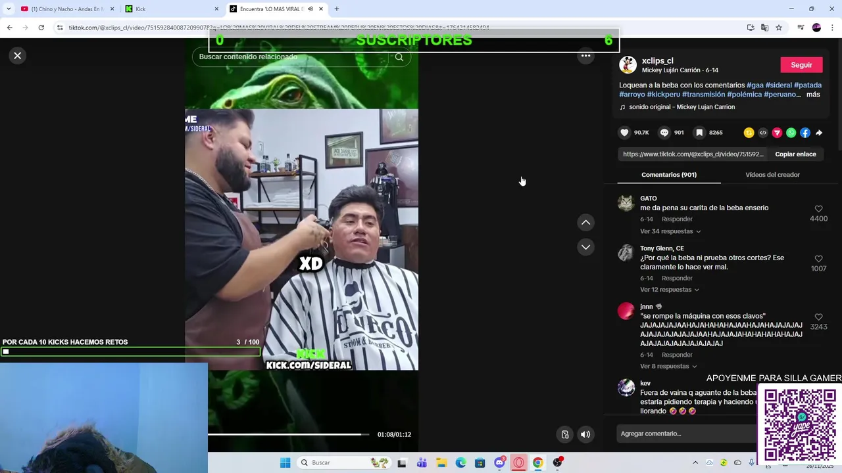
Task: Expand 'Ver 8 respuestas' under jnnn
Action: point(668,367)
